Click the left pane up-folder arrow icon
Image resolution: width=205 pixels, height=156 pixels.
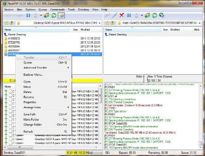11,23
